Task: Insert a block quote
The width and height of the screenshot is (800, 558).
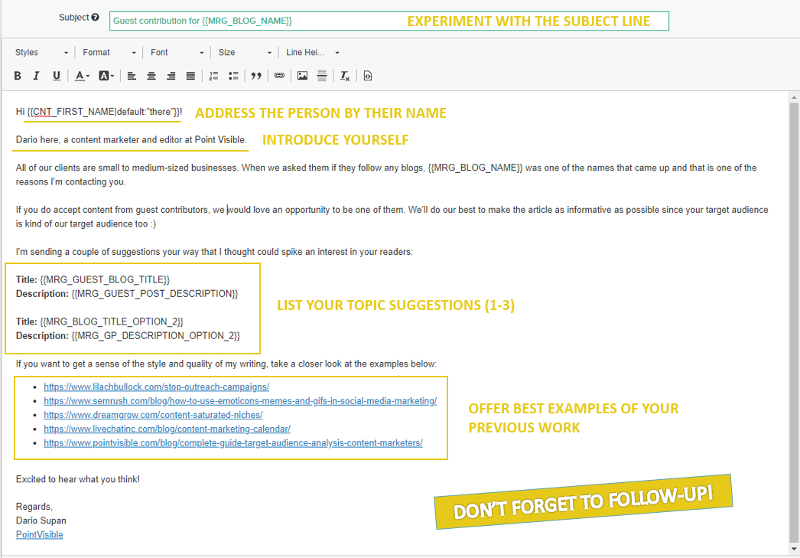Action: pyautogui.click(x=256, y=76)
